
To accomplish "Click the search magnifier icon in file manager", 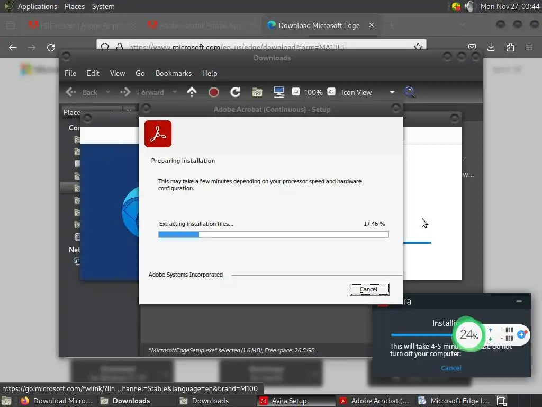I will 410,92.
